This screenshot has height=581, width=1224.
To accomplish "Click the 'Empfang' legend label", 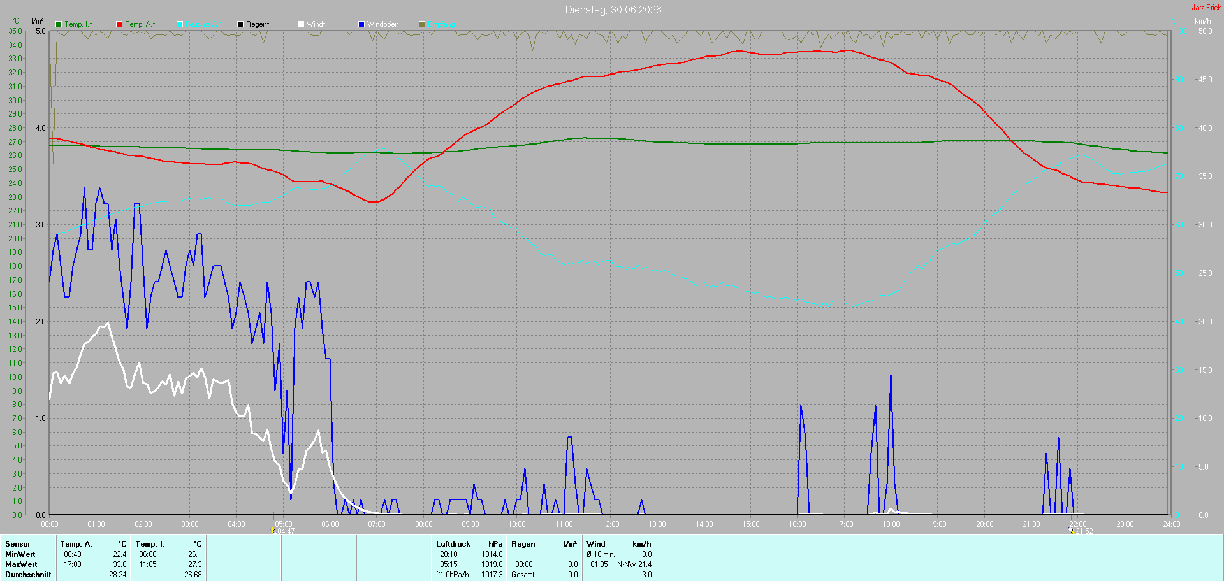I will 441,24.
